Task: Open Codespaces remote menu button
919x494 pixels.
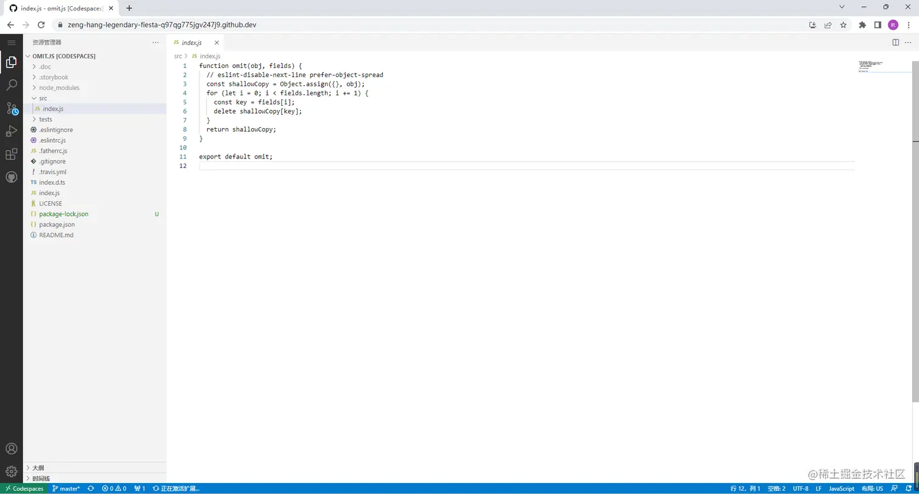Action: 24,489
